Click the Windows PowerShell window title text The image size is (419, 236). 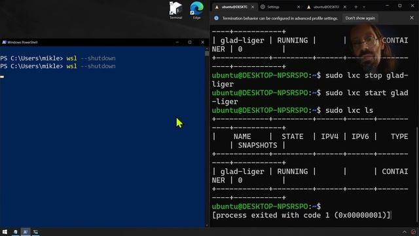(22, 42)
